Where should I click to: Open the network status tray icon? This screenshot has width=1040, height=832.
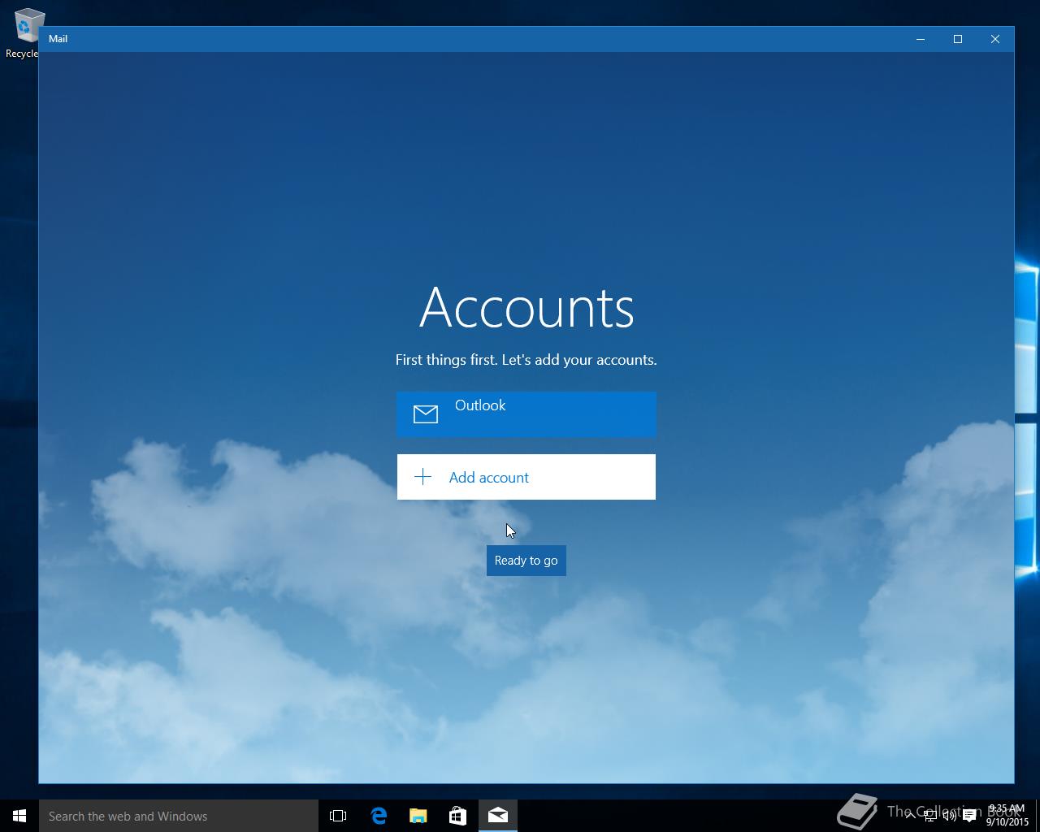point(929,816)
